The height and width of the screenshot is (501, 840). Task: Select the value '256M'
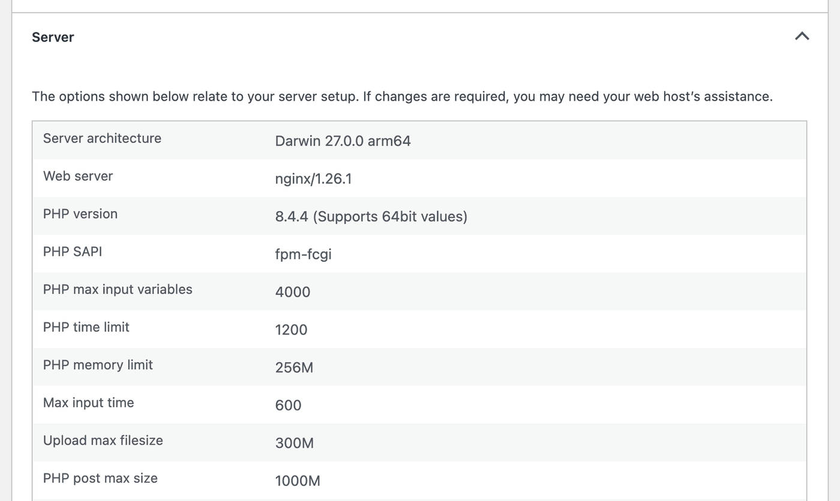tap(294, 367)
